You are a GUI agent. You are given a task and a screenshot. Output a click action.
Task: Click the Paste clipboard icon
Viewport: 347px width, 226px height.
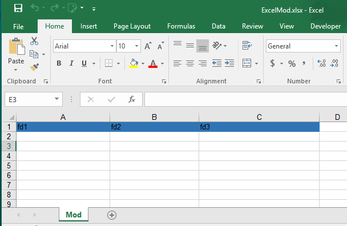coord(17,46)
